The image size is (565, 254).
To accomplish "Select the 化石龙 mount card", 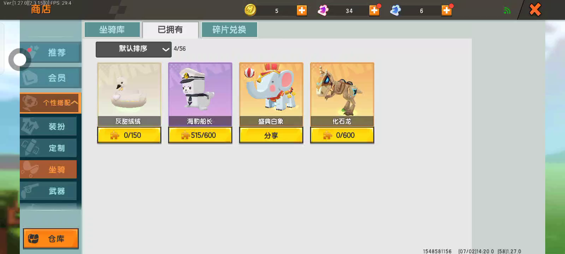I will [x=342, y=94].
